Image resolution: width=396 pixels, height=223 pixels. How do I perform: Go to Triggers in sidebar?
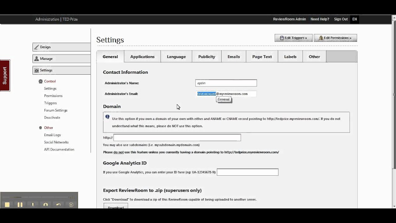tap(50, 103)
